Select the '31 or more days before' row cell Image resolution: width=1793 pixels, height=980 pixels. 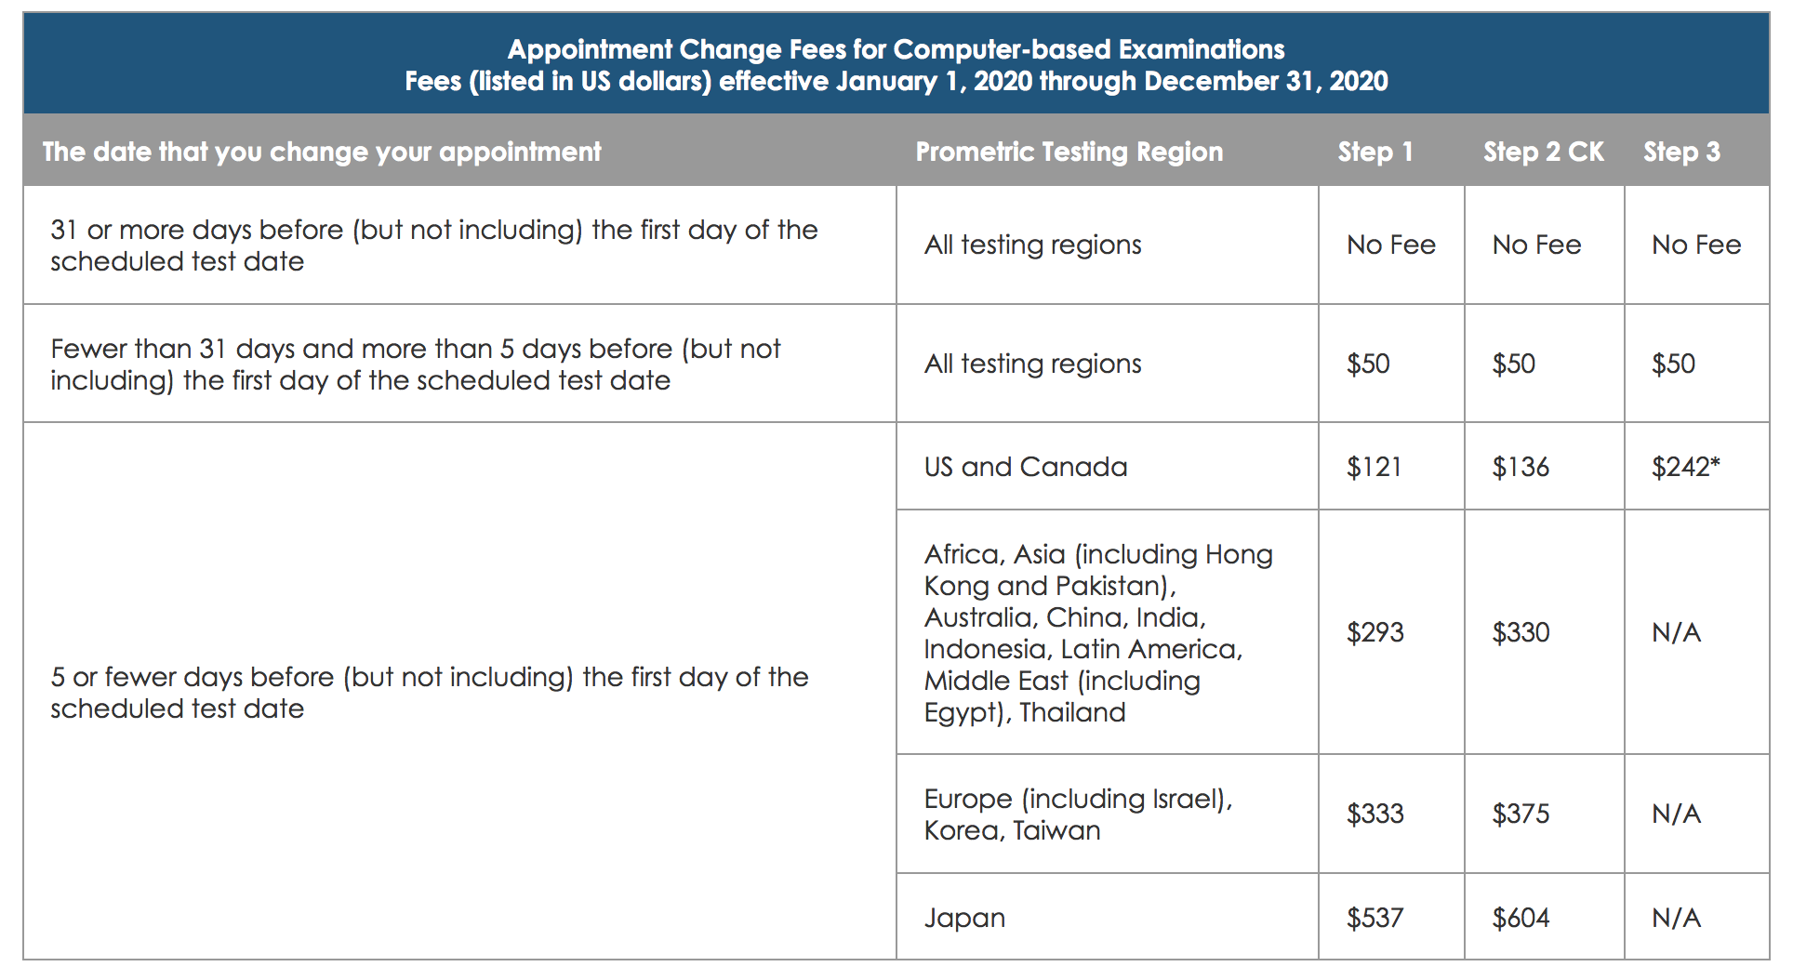tap(433, 245)
